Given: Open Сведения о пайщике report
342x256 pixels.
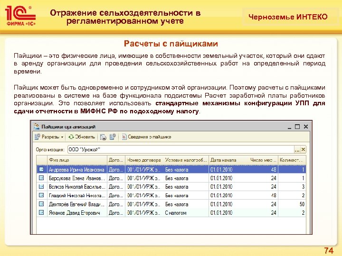Looking at the screenshot, I should click(x=146, y=137).
